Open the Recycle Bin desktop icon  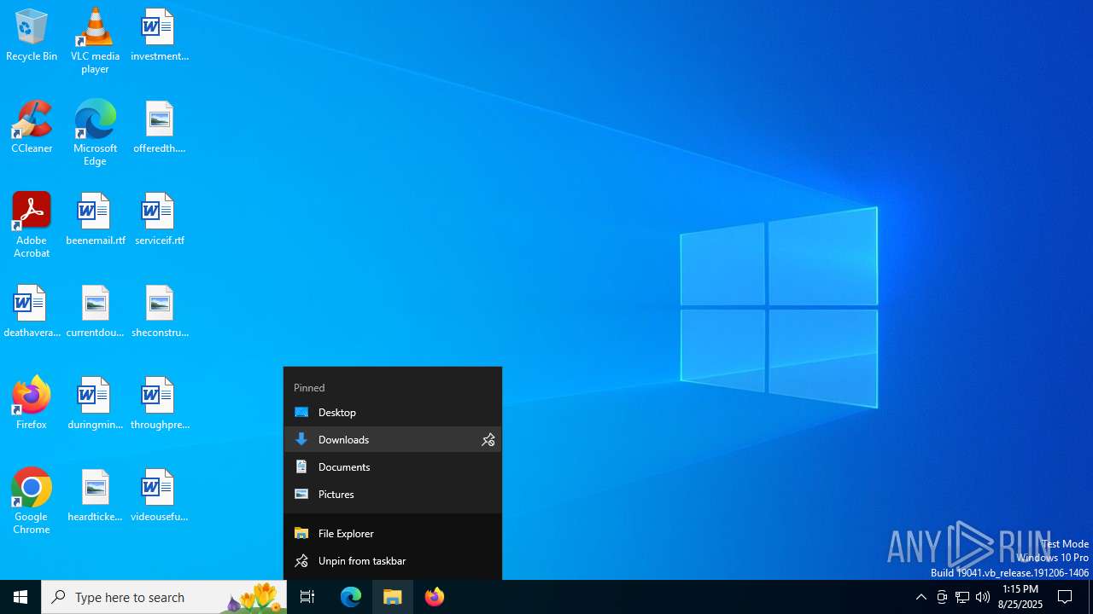coord(32,36)
